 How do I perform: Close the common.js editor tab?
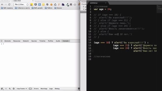coord(106,3)
